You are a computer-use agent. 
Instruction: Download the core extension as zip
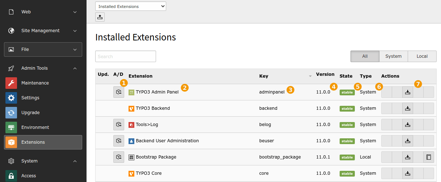tap(408, 173)
